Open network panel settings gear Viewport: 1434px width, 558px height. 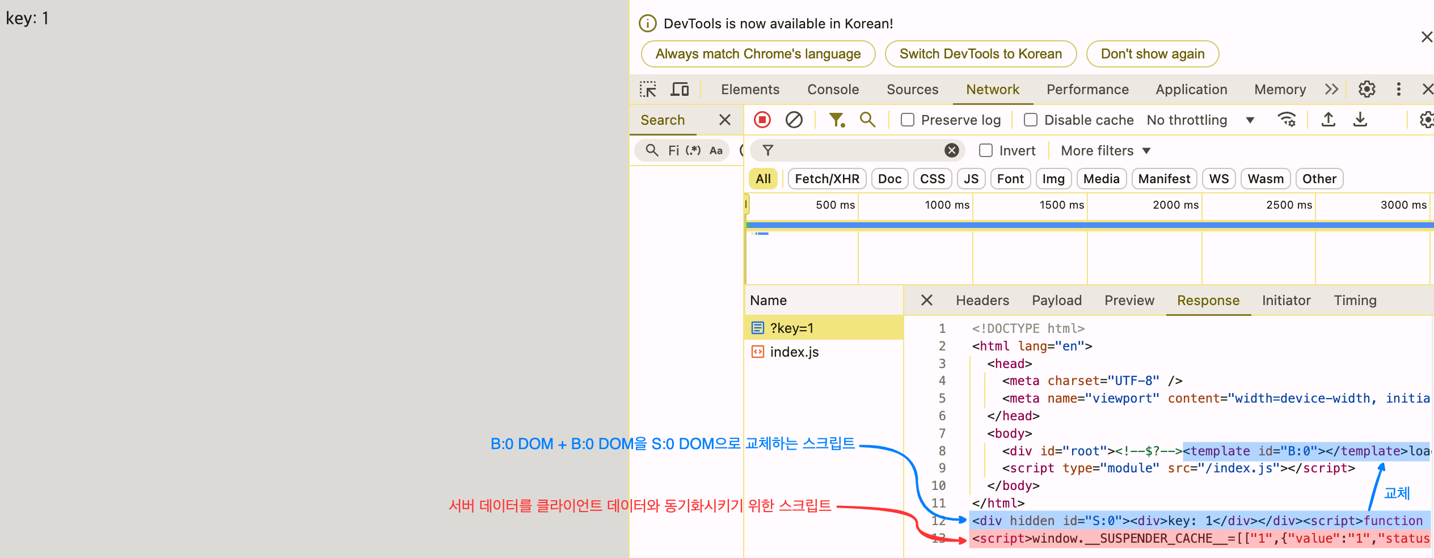pyautogui.click(x=1426, y=120)
